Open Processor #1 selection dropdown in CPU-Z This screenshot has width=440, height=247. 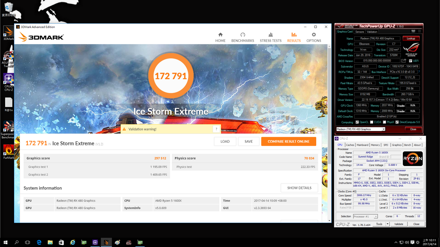tap(365, 216)
